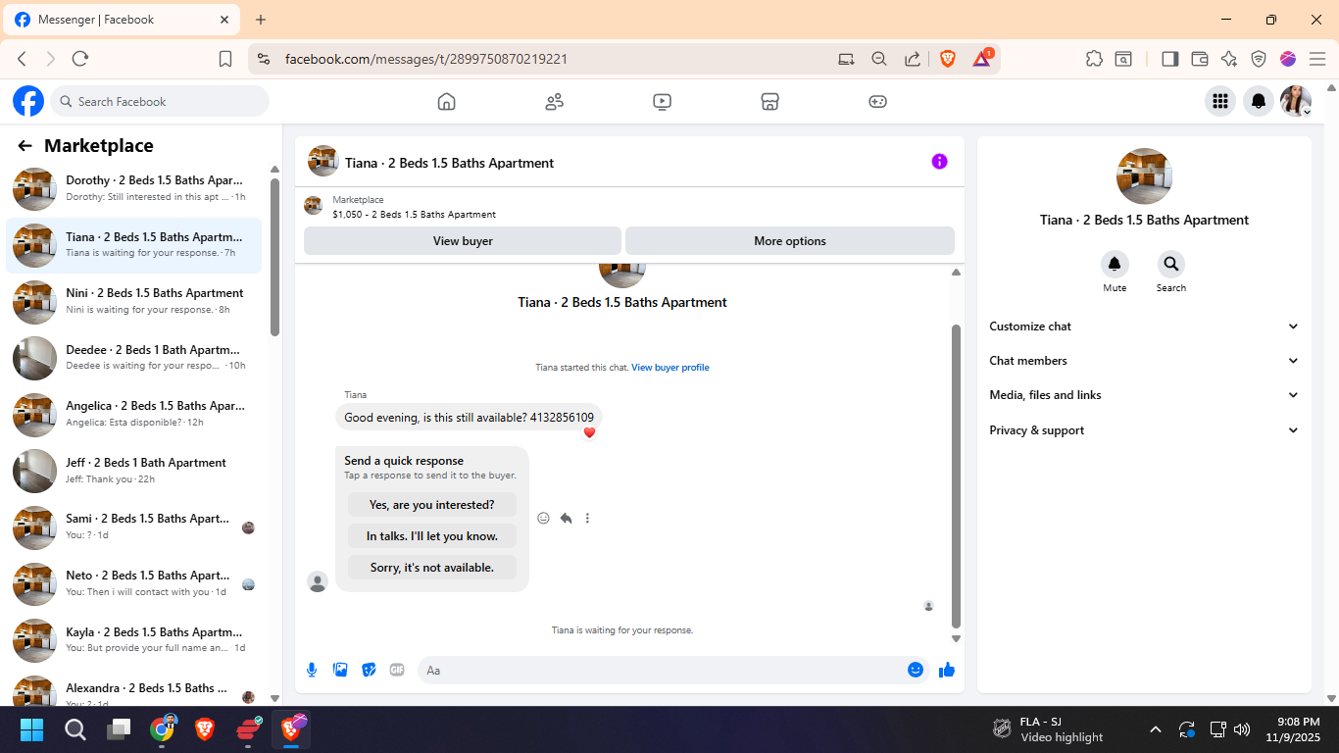Toggle the browser sidebar panel
This screenshot has width=1339, height=753.
point(1169,59)
